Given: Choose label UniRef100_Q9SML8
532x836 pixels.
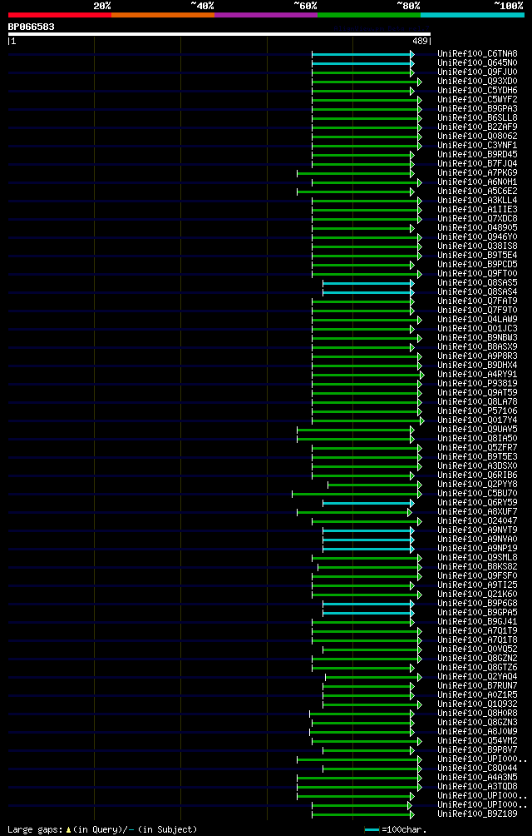Looking at the screenshot, I should coord(476,557).
